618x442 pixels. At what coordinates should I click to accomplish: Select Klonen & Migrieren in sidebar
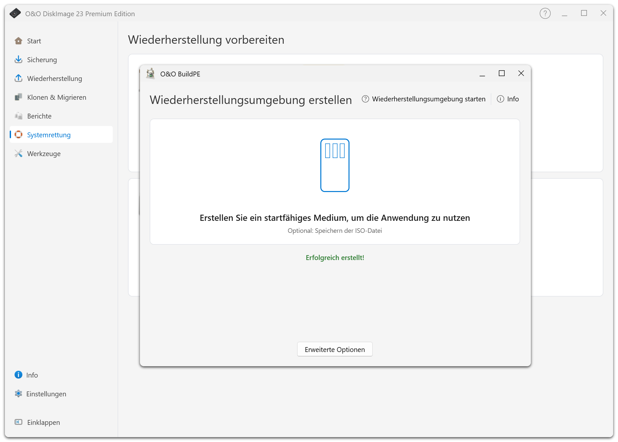(61, 97)
